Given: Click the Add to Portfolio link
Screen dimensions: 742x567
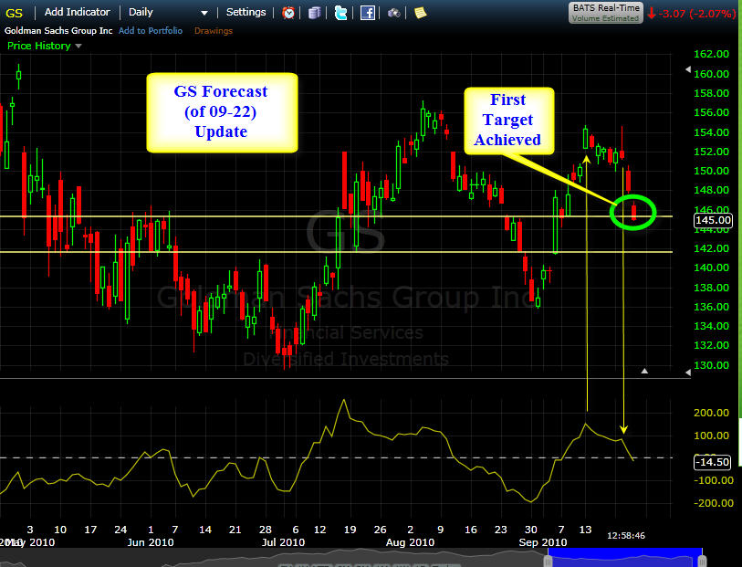Looking at the screenshot, I should tap(151, 31).
